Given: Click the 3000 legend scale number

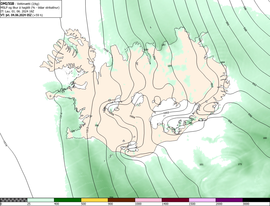Looking at the screenshot, I should 246,204.
